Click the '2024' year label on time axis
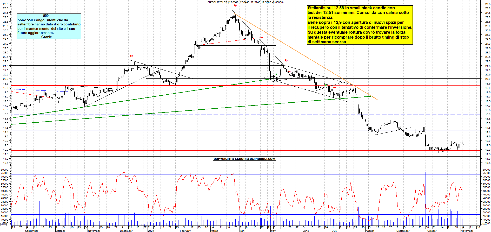491x232 pixels. [151, 231]
